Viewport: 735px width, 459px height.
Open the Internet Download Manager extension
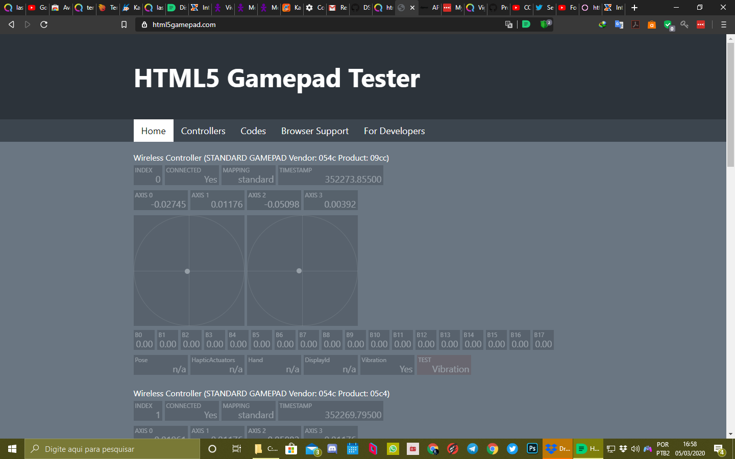(602, 24)
